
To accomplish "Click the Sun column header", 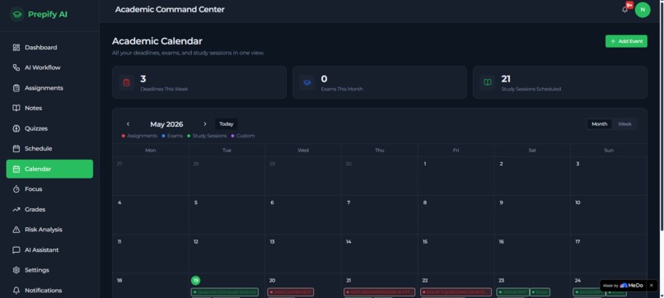I will click(609, 151).
